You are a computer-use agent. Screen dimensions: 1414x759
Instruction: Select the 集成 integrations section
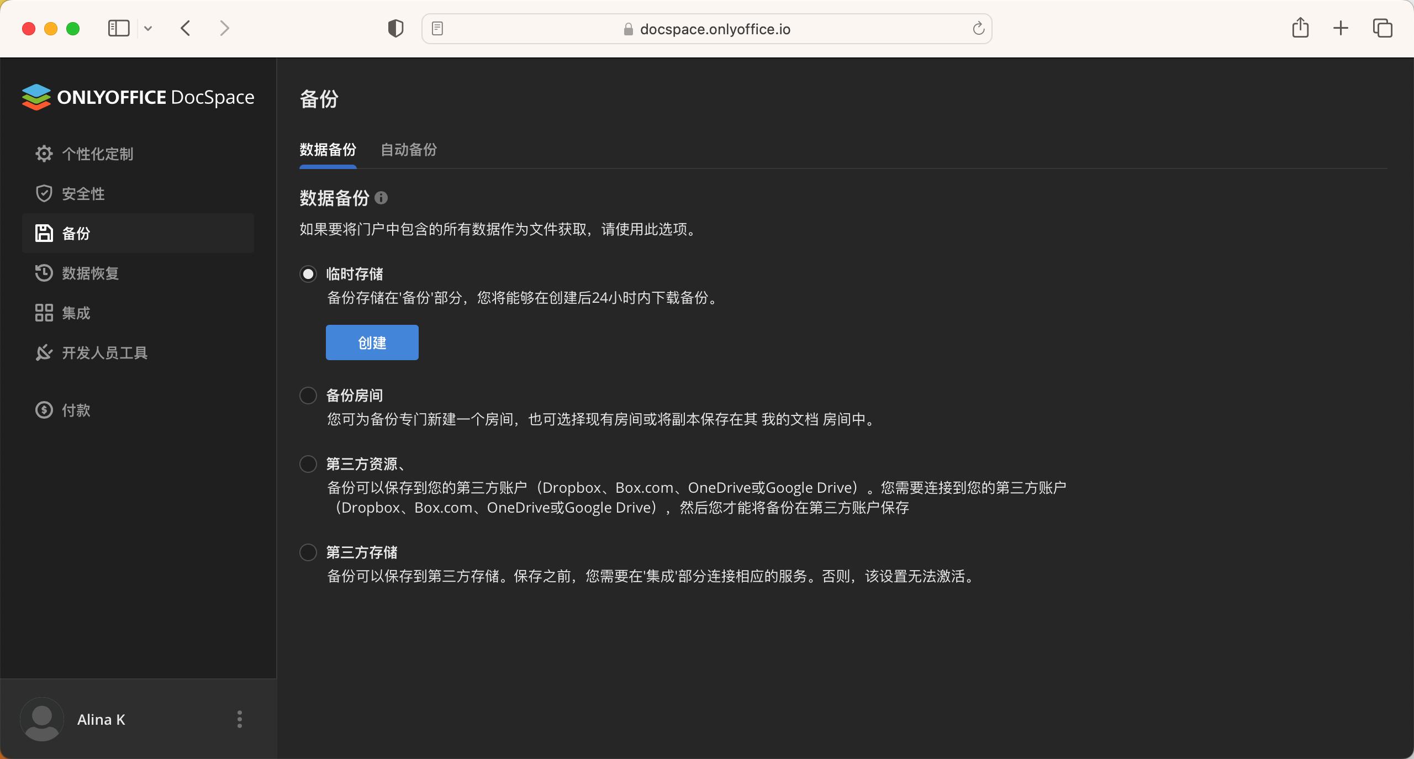tap(75, 313)
